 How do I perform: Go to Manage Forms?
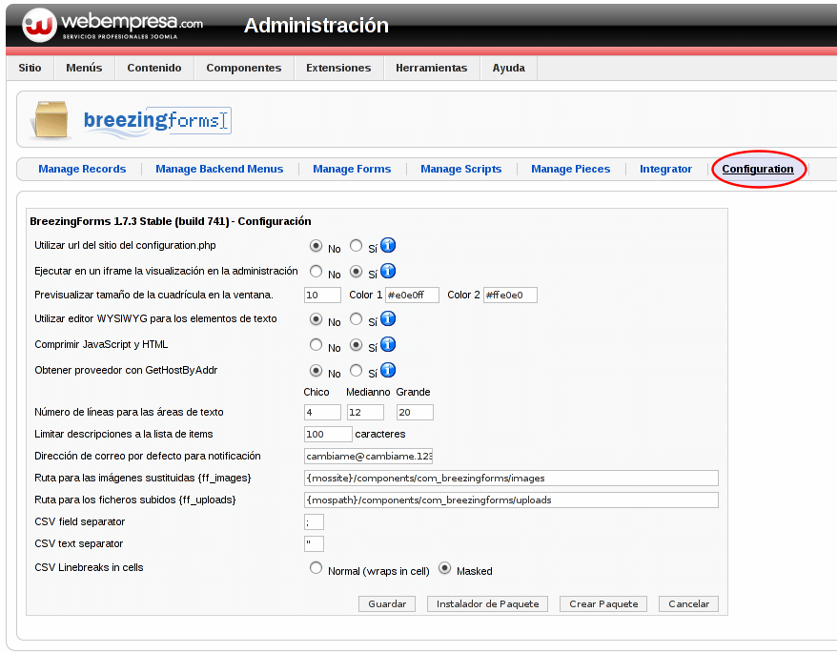(352, 169)
